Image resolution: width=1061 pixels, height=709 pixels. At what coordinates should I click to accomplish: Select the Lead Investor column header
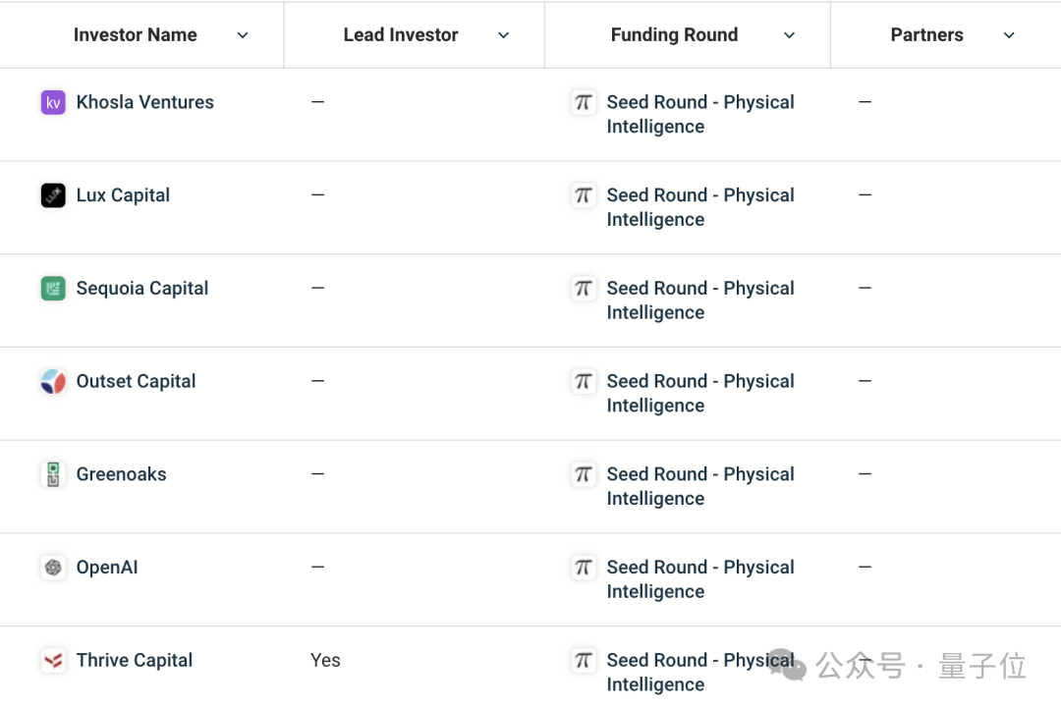click(401, 35)
